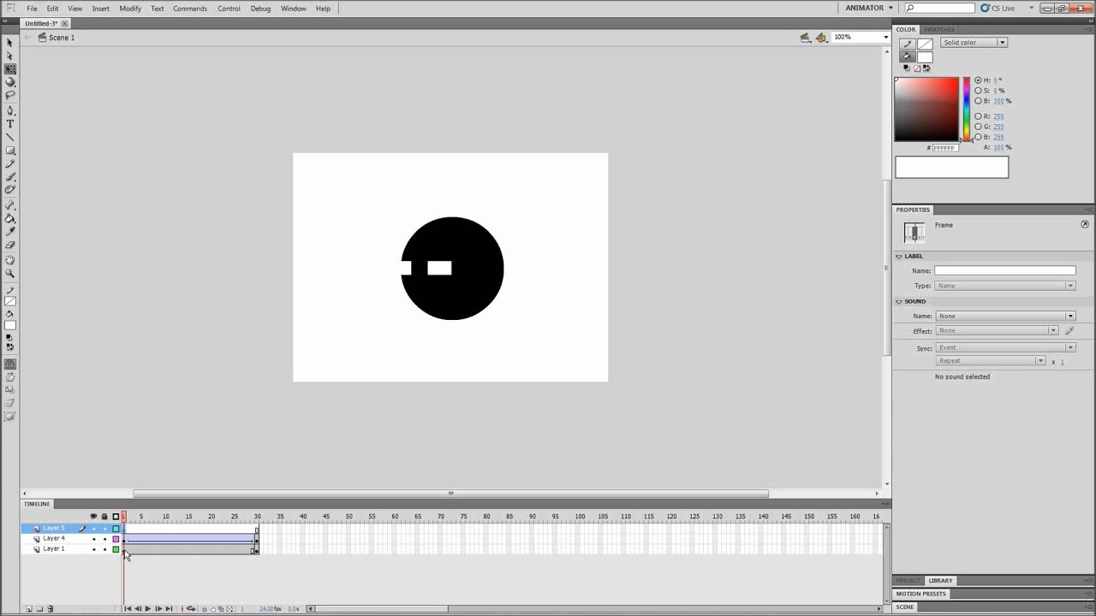The height and width of the screenshot is (616, 1096).
Task: Select the Line tool
Action: 10,137
